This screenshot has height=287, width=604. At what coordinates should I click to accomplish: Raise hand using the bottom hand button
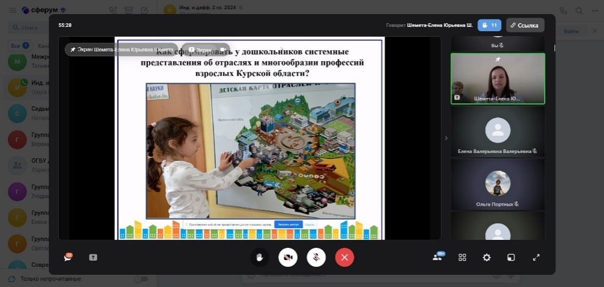(259, 257)
